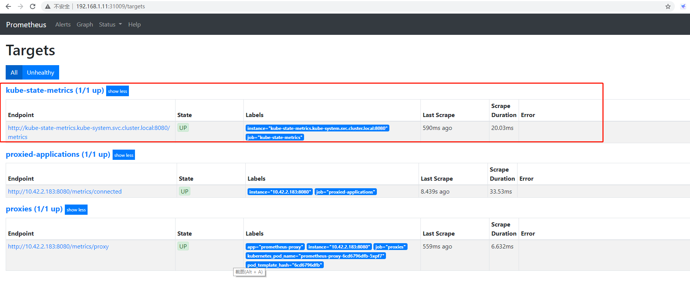Open the proxied-applications (1/1 up) heading link
Viewport: 690px width, 289px height.
point(58,155)
